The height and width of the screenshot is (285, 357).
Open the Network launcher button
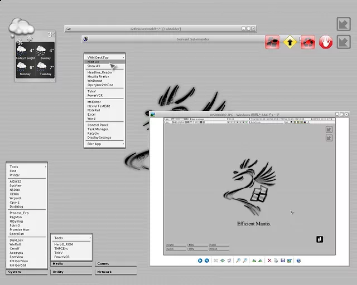tap(115, 272)
